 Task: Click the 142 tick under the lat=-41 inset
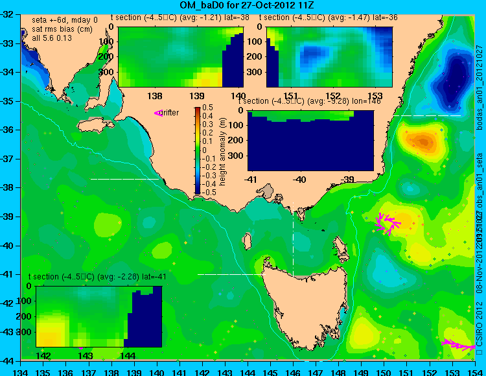(43, 356)
